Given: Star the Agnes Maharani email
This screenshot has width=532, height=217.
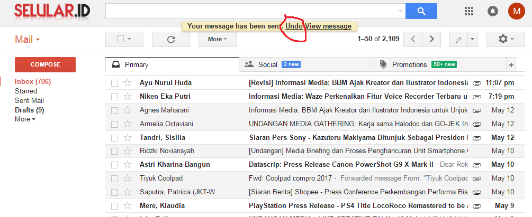Looking at the screenshot, I should click(x=128, y=110).
